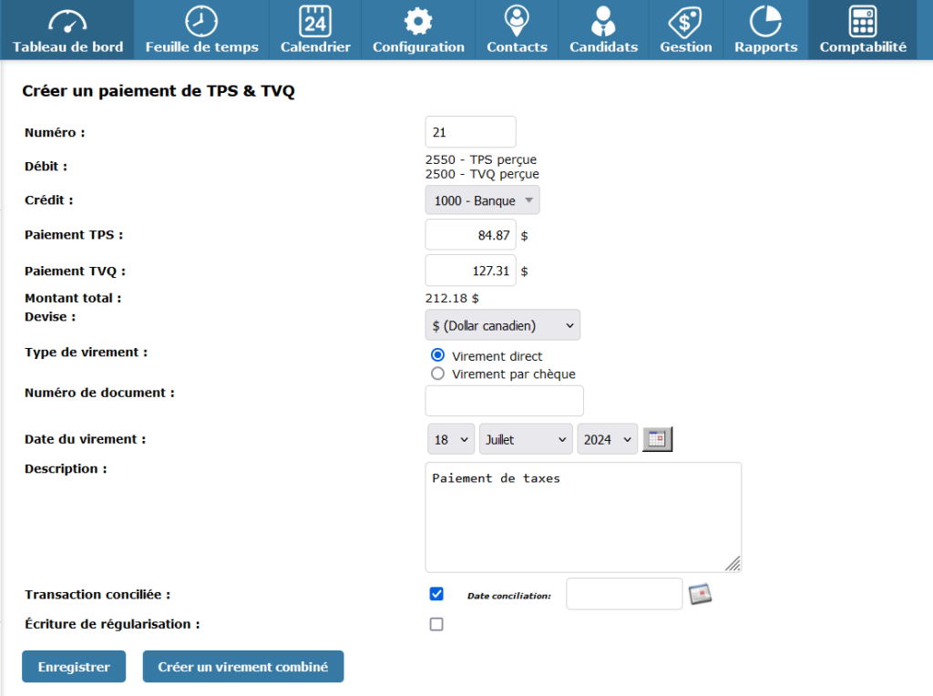Click Créer un virement combiné button
This screenshot has width=933, height=696.
tap(242, 667)
